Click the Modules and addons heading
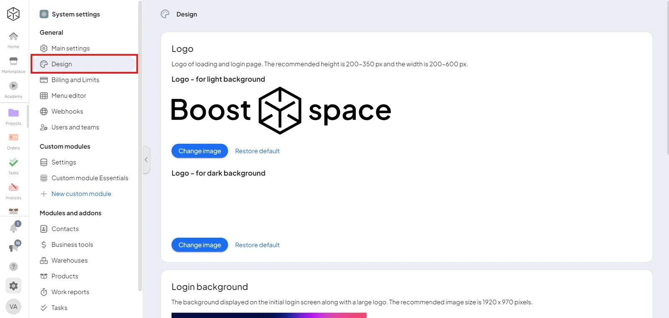The height and width of the screenshot is (318, 669). 70,213
